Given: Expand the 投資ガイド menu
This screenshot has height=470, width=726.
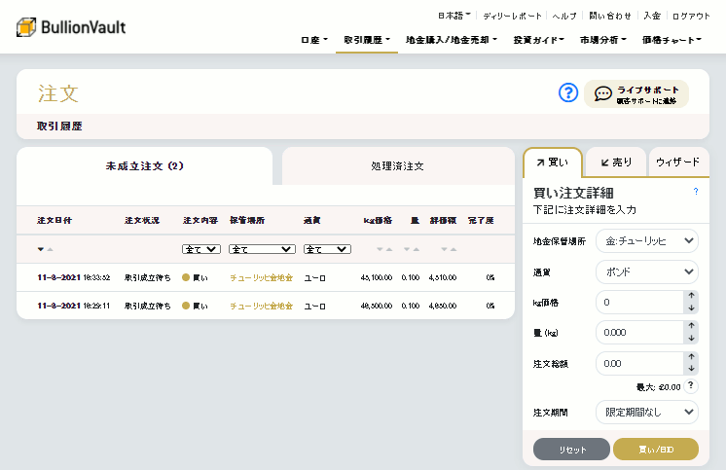Looking at the screenshot, I should (538, 40).
